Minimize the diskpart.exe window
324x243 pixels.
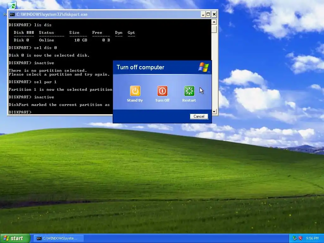(203, 14)
